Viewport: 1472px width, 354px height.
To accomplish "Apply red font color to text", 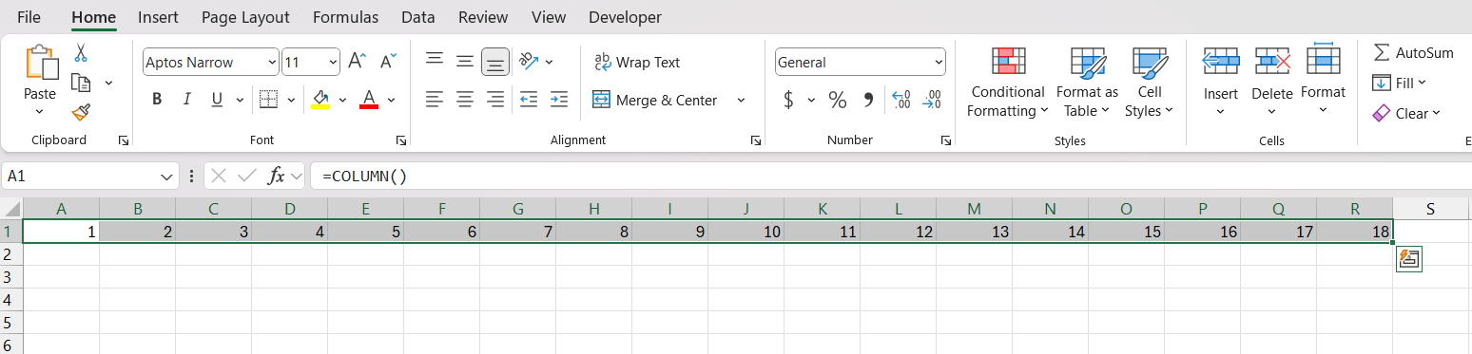I will coord(369,100).
